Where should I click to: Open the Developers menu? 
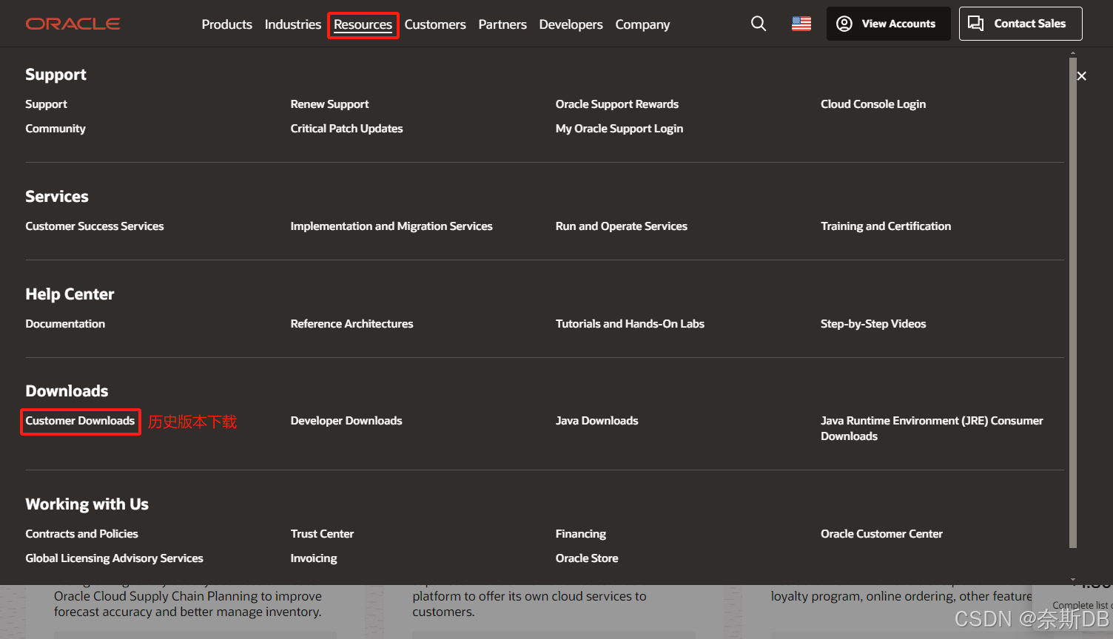pyautogui.click(x=571, y=24)
